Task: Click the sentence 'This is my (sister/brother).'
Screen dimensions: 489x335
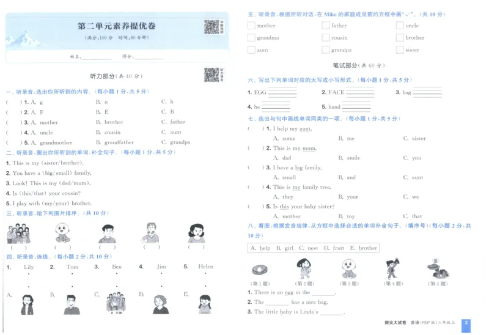Action: 45,163
